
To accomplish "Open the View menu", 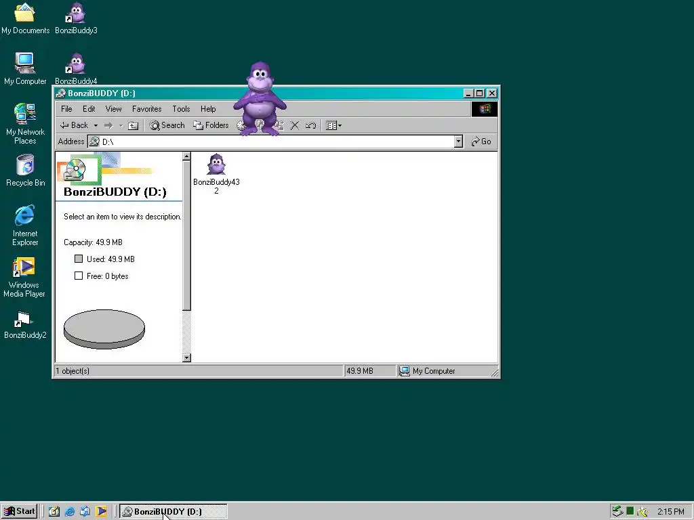I will coord(113,109).
